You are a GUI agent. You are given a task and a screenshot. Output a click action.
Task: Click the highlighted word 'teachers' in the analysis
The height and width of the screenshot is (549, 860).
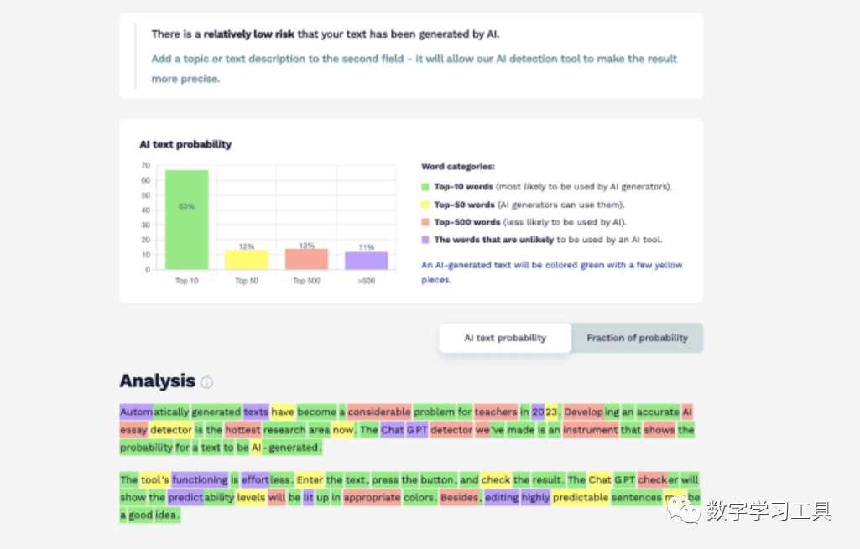[x=496, y=412]
